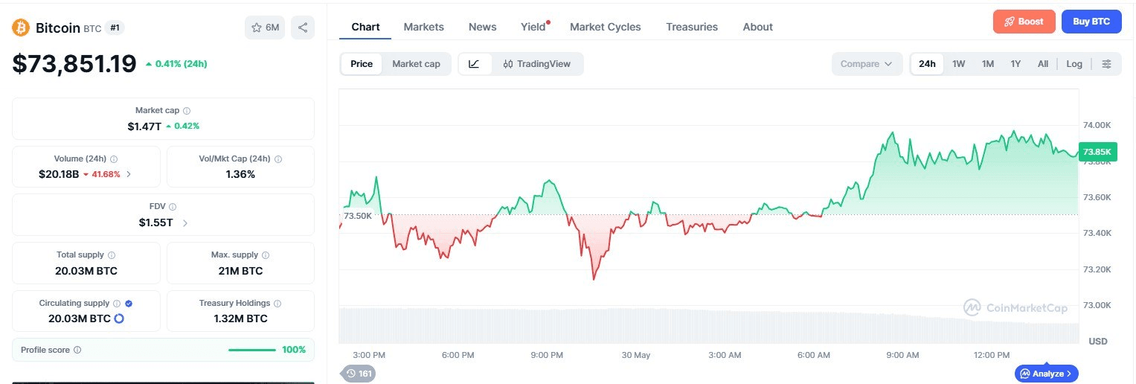Open Total supply info icon
This screenshot has width=1136, height=384.
112,255
